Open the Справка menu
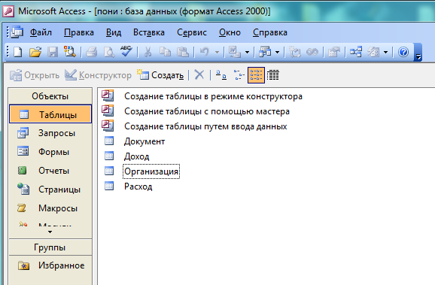 [x=270, y=32]
